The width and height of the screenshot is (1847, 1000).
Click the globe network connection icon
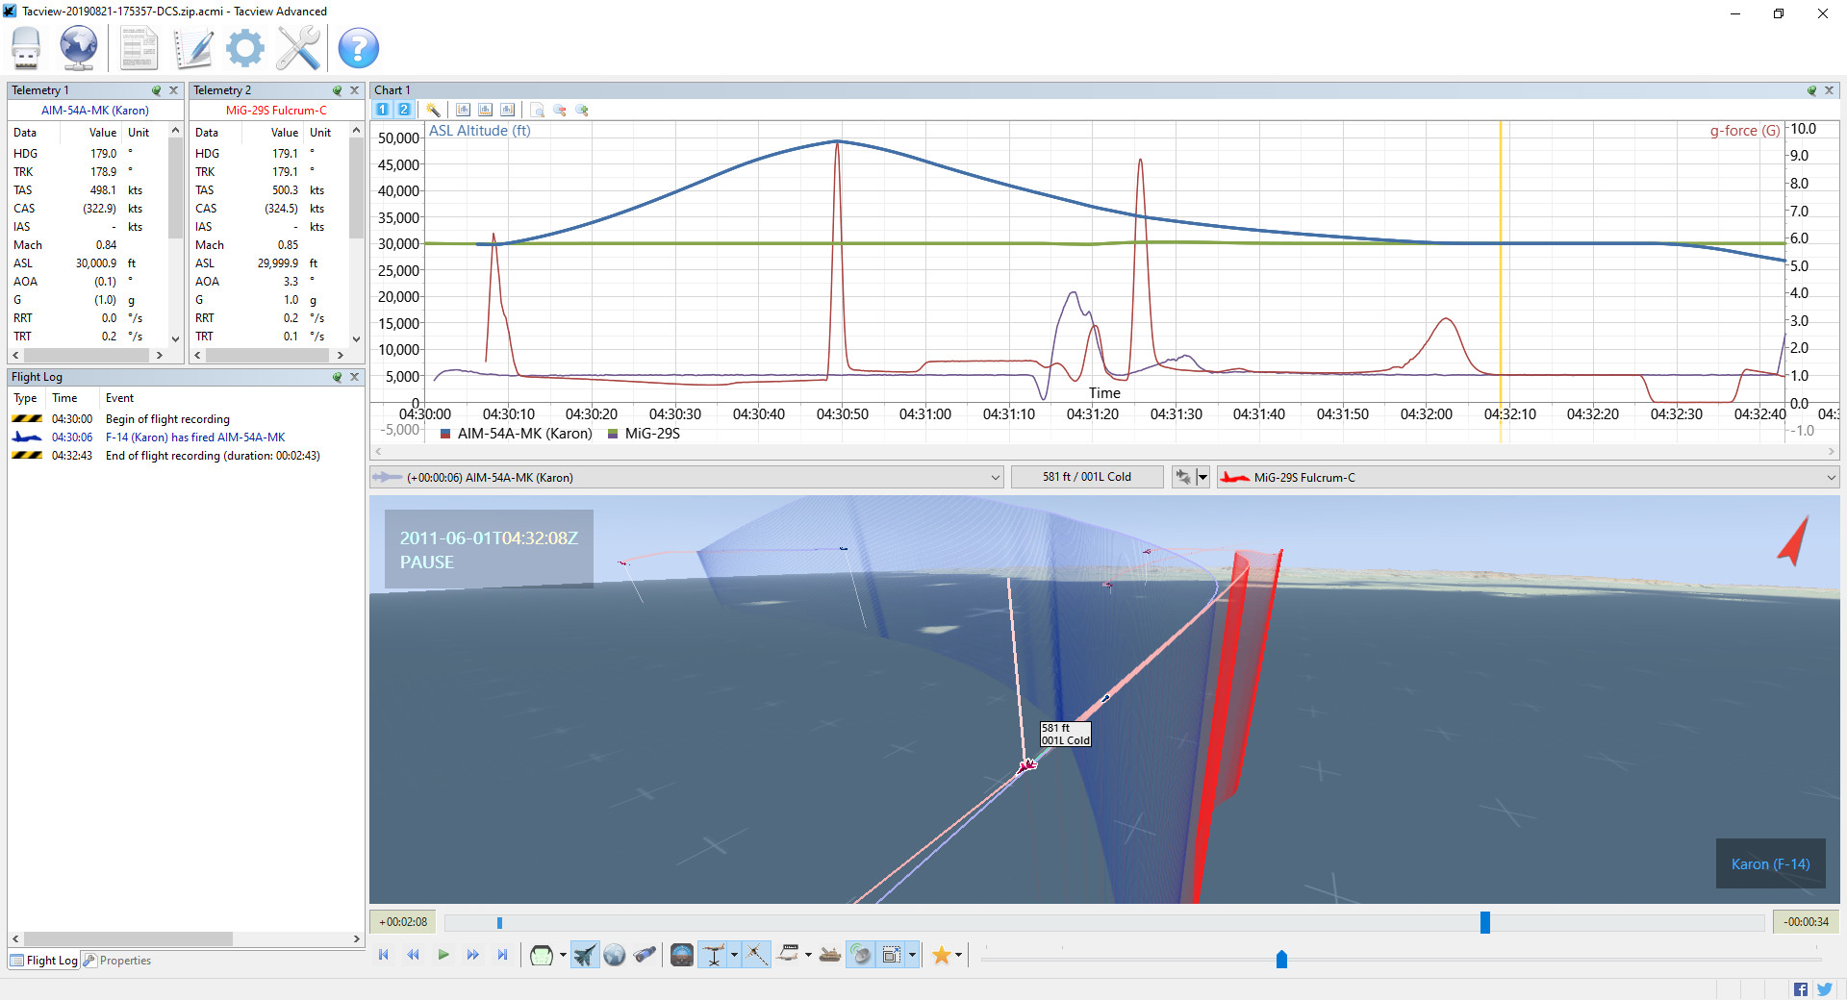pyautogui.click(x=78, y=48)
